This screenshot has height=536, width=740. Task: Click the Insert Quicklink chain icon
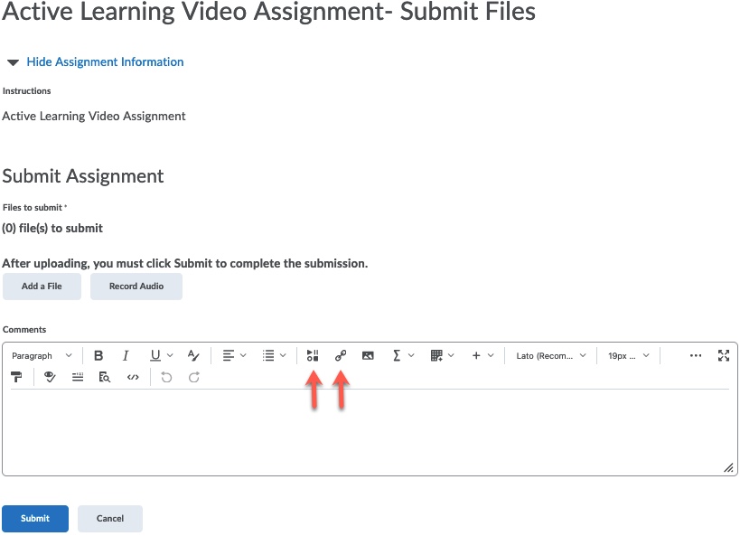341,356
